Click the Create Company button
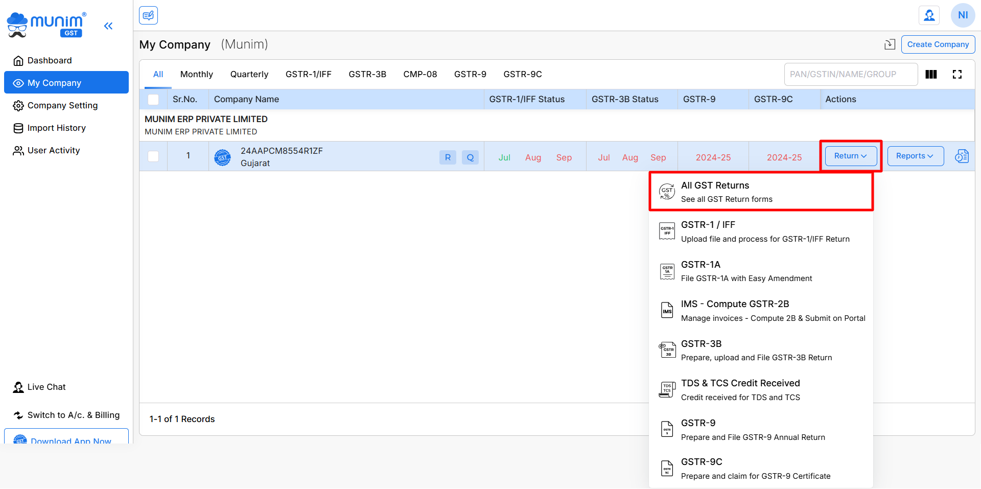This screenshot has height=489, width=981. click(938, 44)
